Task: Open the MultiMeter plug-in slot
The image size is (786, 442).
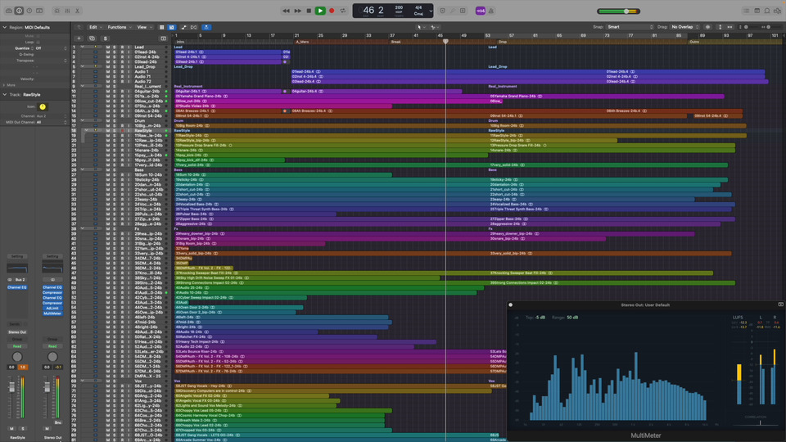Action: (x=52, y=313)
